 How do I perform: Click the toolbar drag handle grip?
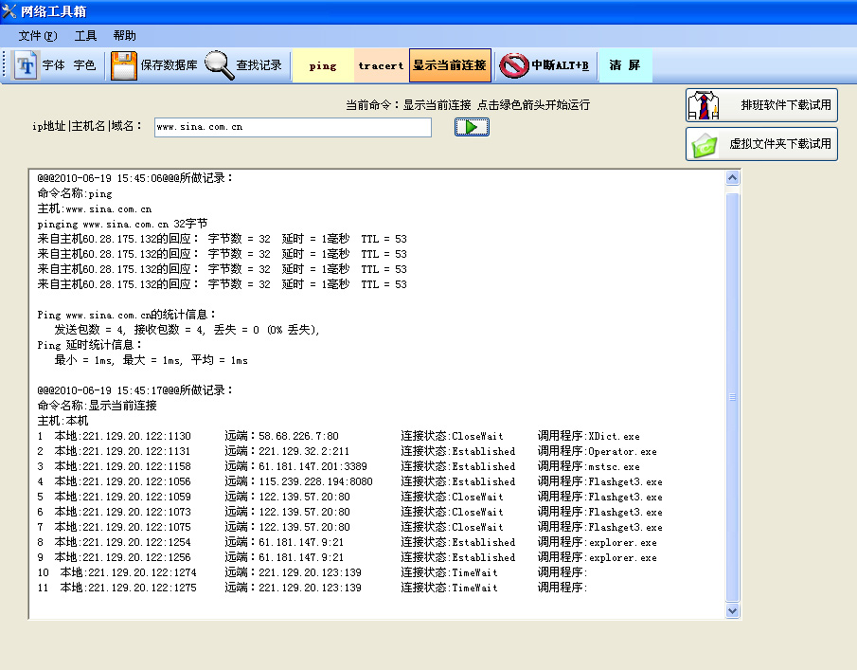(x=5, y=65)
